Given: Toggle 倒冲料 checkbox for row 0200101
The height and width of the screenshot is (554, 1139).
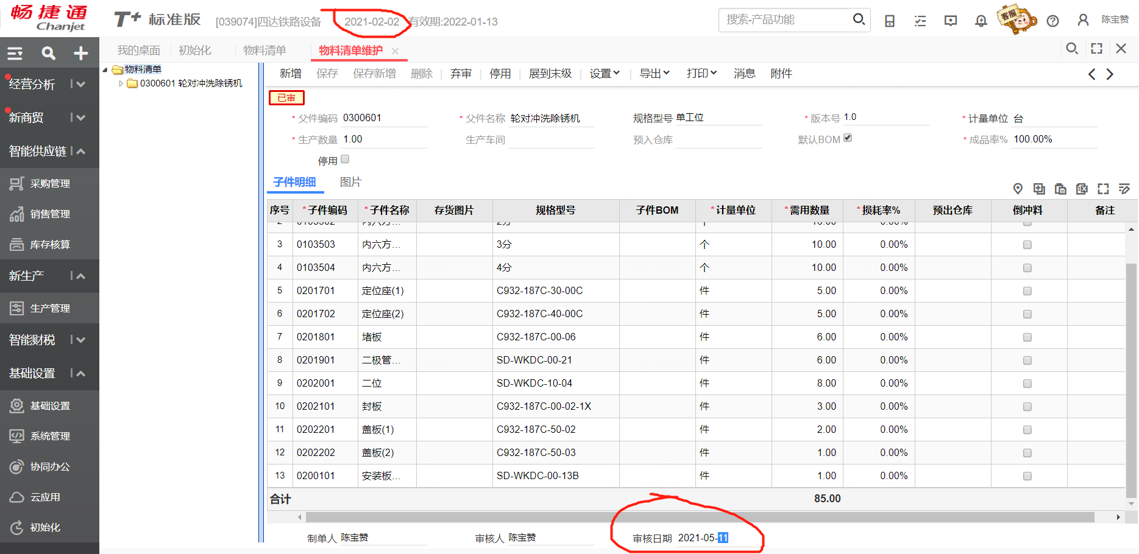Looking at the screenshot, I should [1027, 476].
